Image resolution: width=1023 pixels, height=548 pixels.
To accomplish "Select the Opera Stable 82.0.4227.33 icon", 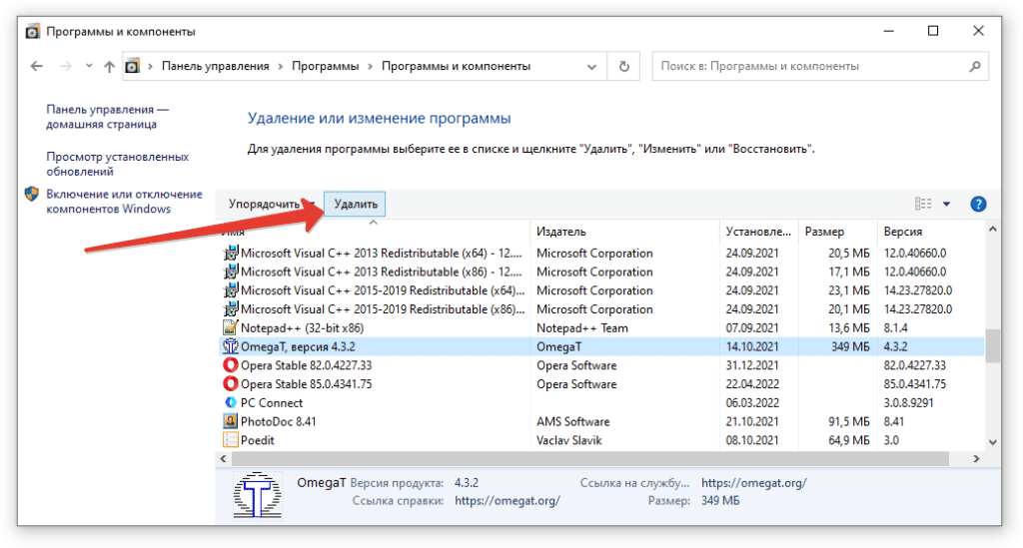I will click(231, 365).
